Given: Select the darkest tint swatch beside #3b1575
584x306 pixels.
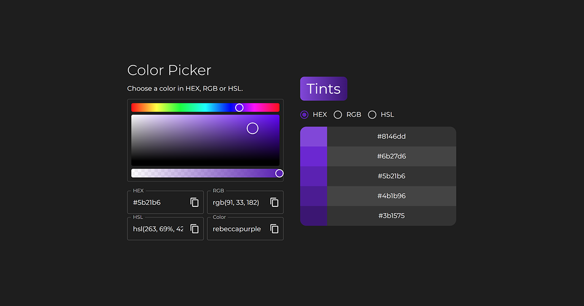Looking at the screenshot, I should [x=313, y=216].
